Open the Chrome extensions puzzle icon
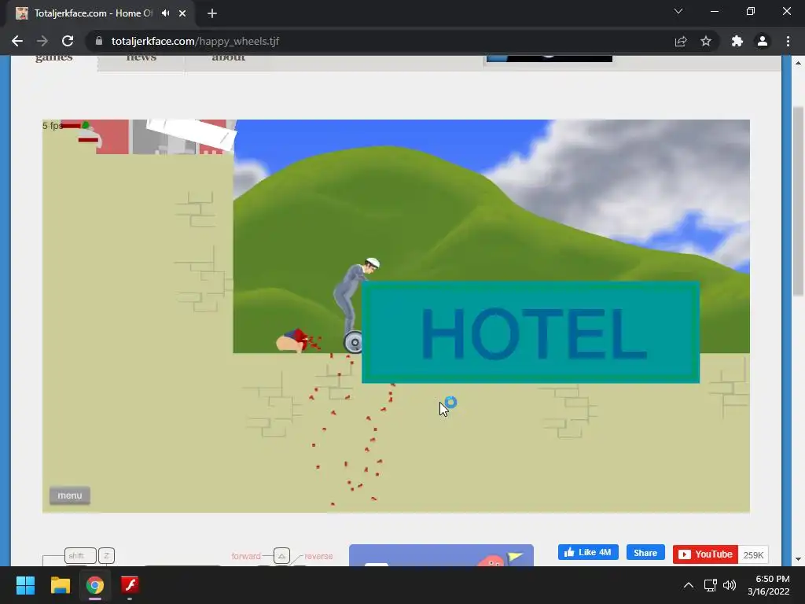 coord(737,41)
